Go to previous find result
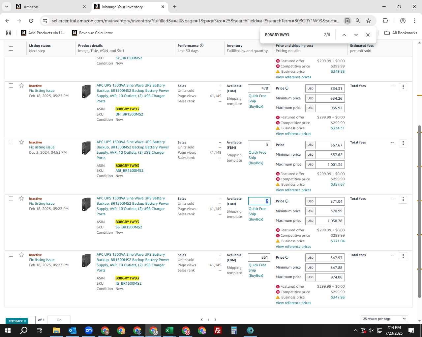The height and width of the screenshot is (337, 422). (x=344, y=35)
